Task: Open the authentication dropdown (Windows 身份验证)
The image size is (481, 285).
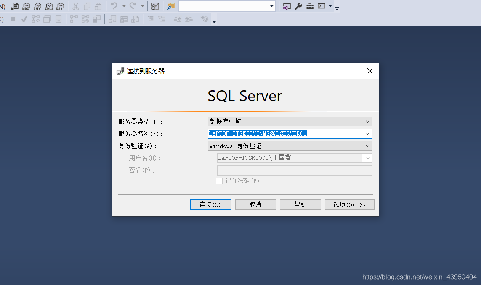Action: pyautogui.click(x=290, y=146)
